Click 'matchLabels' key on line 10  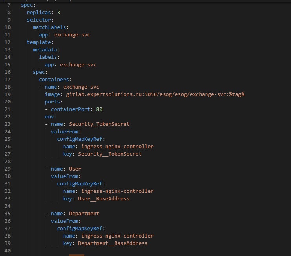(x=49, y=27)
